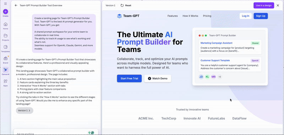Go to Home in the sidebar
Screen dimensions: 284x135
coord(5,26)
